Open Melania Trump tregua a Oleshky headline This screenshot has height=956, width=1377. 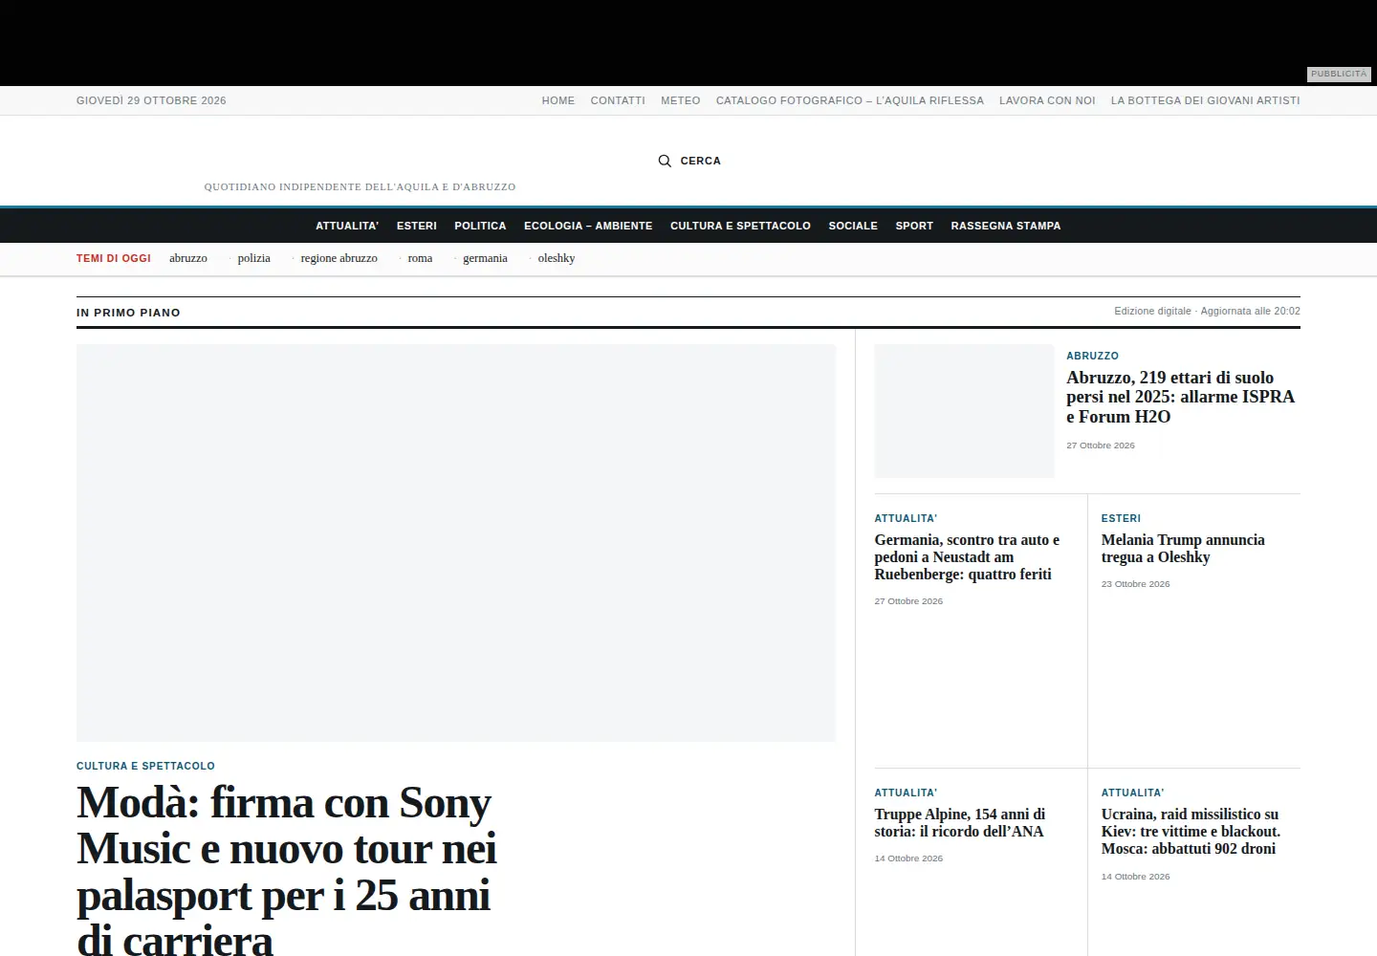1183,549
